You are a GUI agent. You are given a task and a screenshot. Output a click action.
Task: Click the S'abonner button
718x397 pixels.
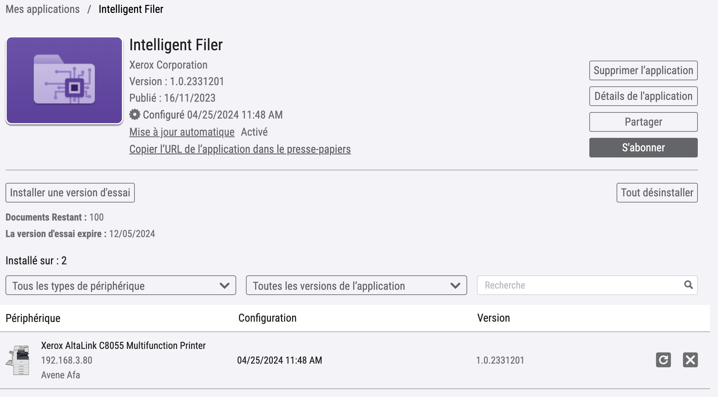(643, 148)
